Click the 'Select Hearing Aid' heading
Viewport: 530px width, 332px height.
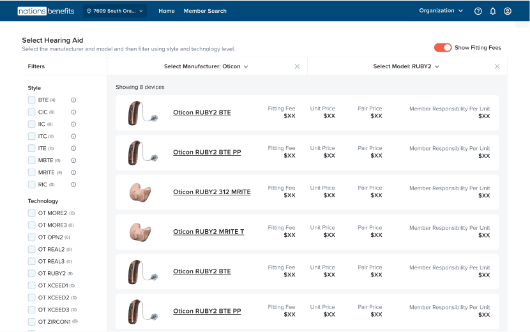53,40
